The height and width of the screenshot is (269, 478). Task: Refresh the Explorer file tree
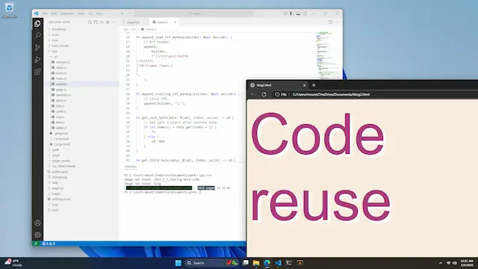click(102, 22)
